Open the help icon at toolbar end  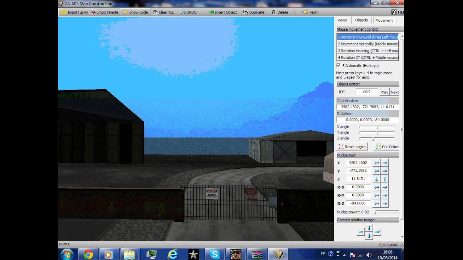pos(394,12)
